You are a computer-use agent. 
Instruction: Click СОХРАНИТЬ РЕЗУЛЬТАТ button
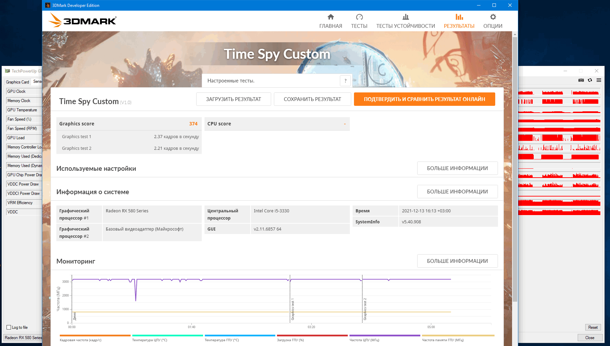[x=312, y=99]
